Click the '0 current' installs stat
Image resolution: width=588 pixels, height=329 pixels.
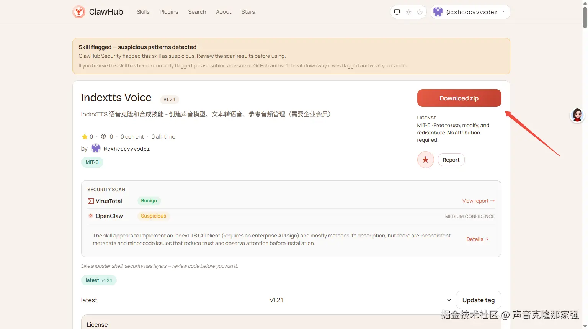click(x=132, y=137)
